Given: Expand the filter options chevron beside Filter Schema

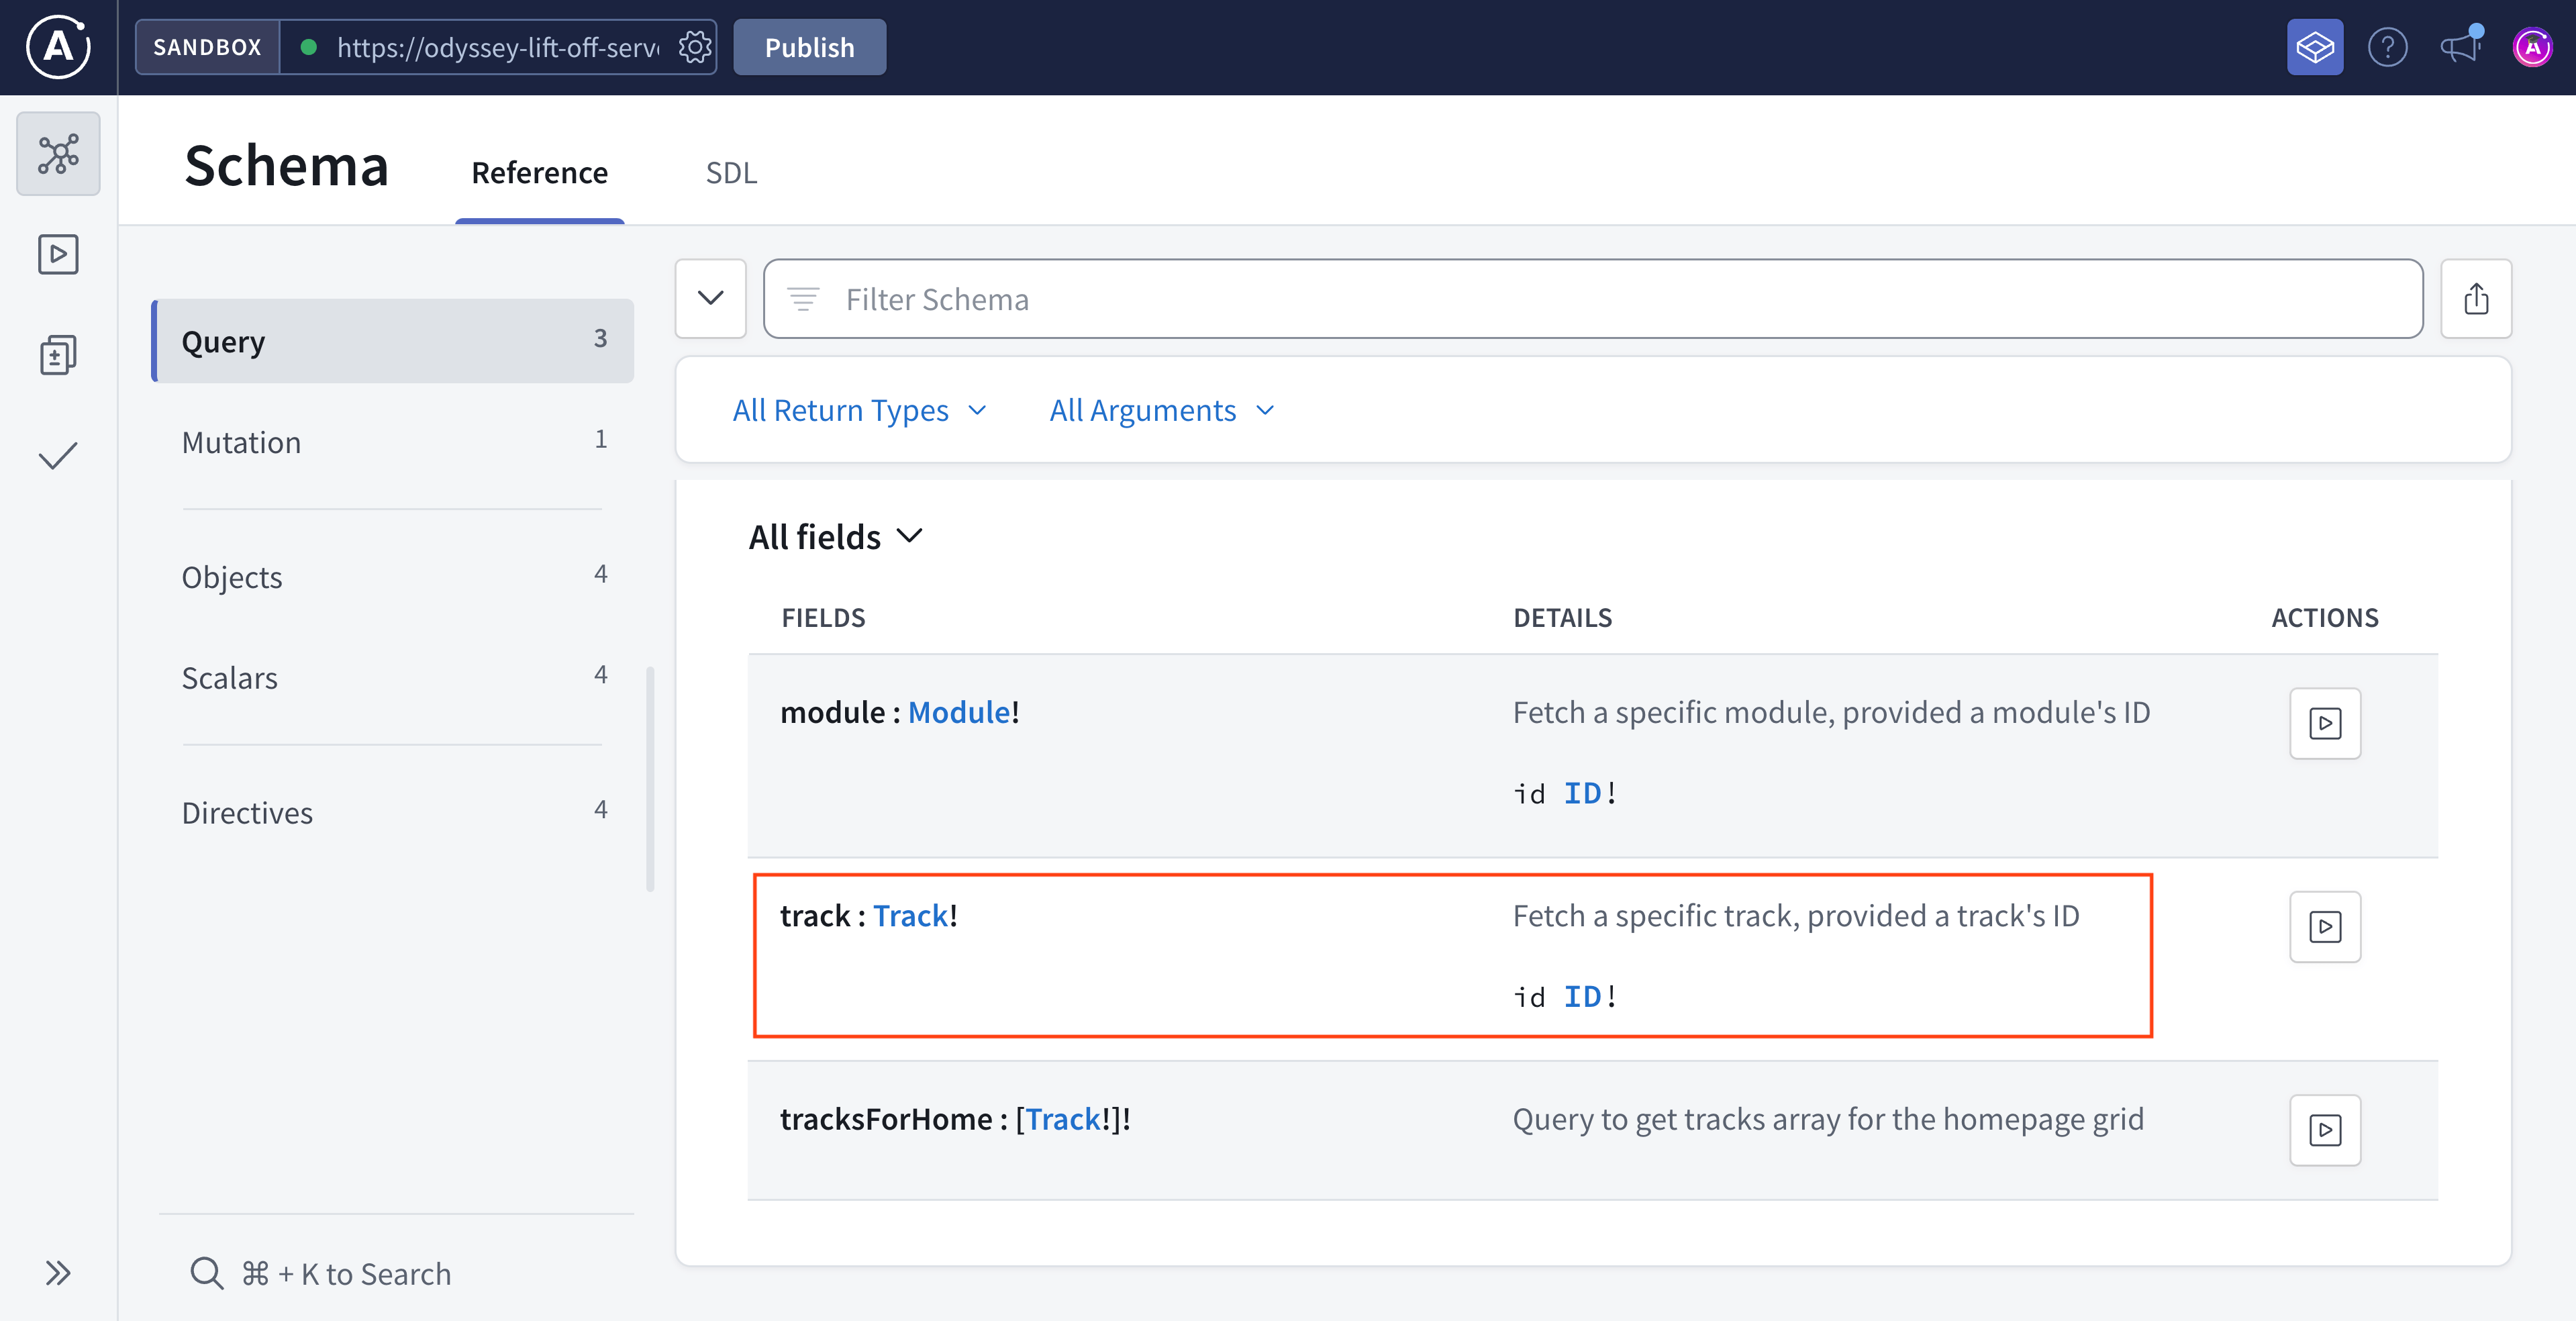Looking at the screenshot, I should (x=710, y=298).
